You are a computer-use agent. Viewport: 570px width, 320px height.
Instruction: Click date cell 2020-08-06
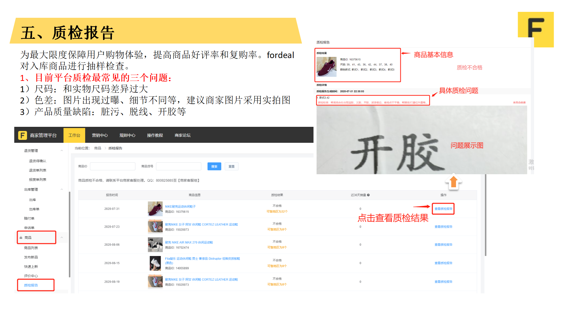click(112, 245)
